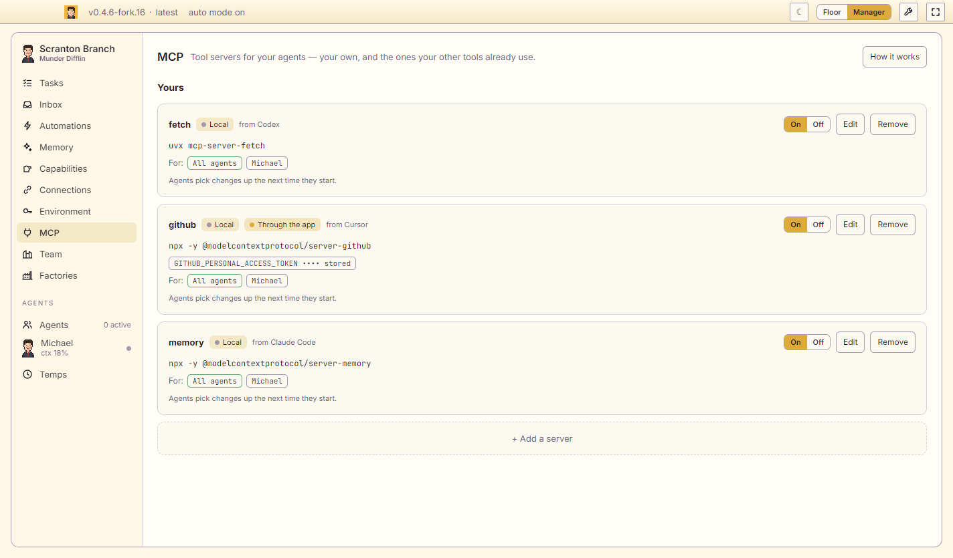953x558 pixels.
Task: Switch to Manager view
Action: (869, 12)
